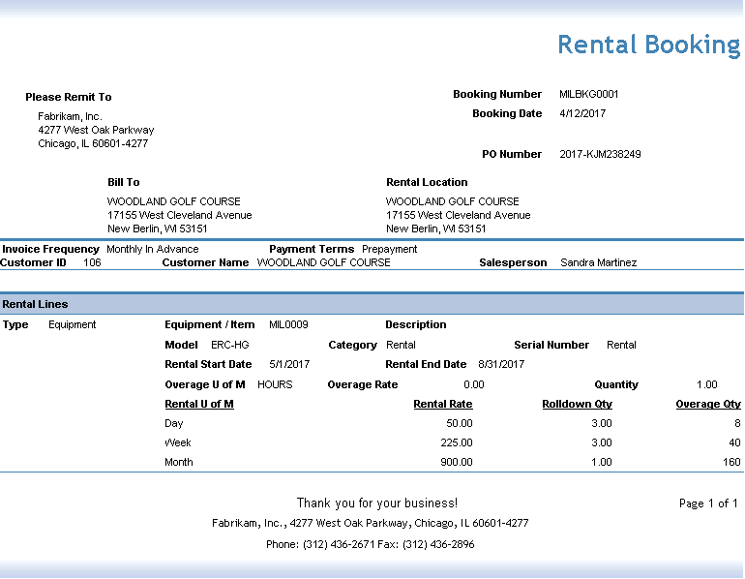The image size is (745, 579).
Task: Click the Prepayment payment terms value
Action: pos(389,249)
